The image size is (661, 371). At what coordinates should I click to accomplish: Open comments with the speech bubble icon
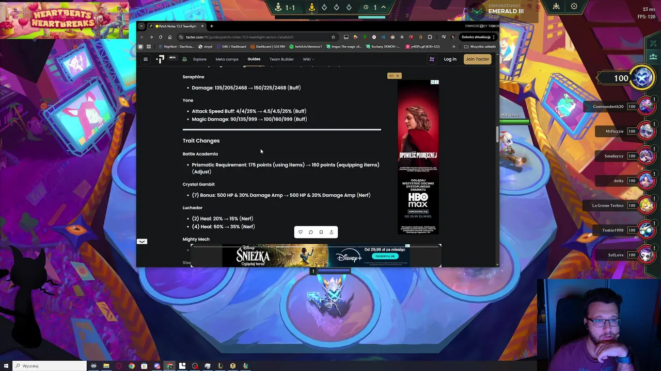tap(311, 232)
